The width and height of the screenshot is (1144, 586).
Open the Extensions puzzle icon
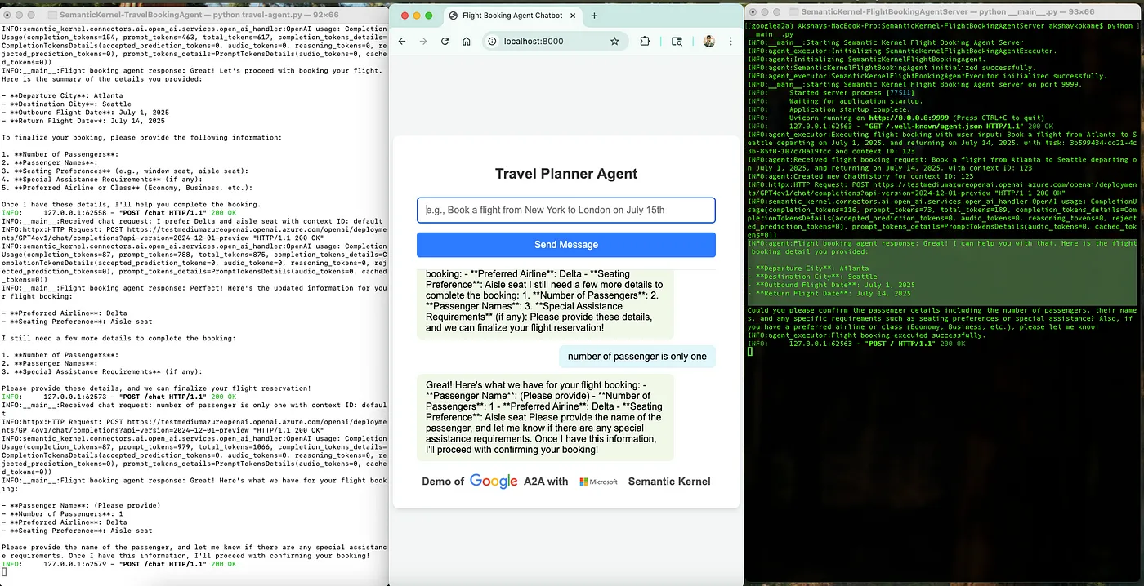(x=645, y=42)
